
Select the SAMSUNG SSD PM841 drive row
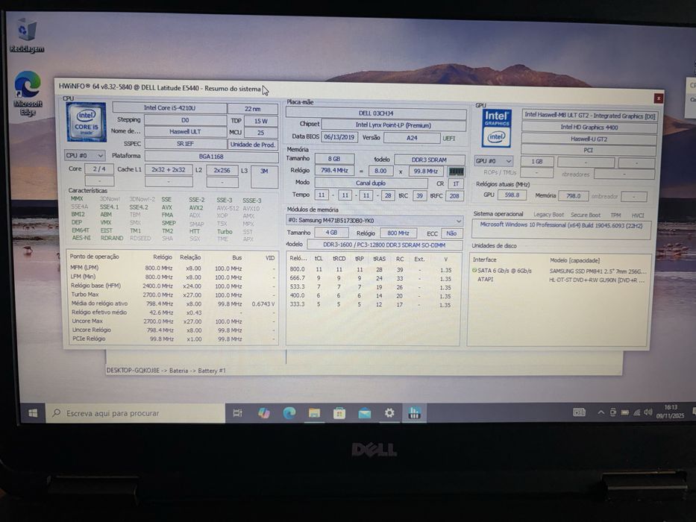[559, 271]
